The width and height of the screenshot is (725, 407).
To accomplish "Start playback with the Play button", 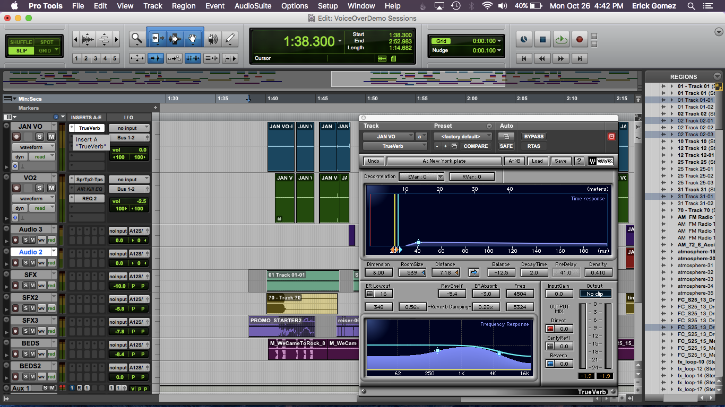I will pyautogui.click(x=561, y=39).
